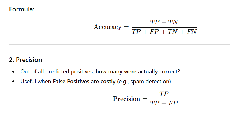Click the Precision denominator "TP + FP"
Viewport: 230px width, 118px height.
[x=164, y=104]
